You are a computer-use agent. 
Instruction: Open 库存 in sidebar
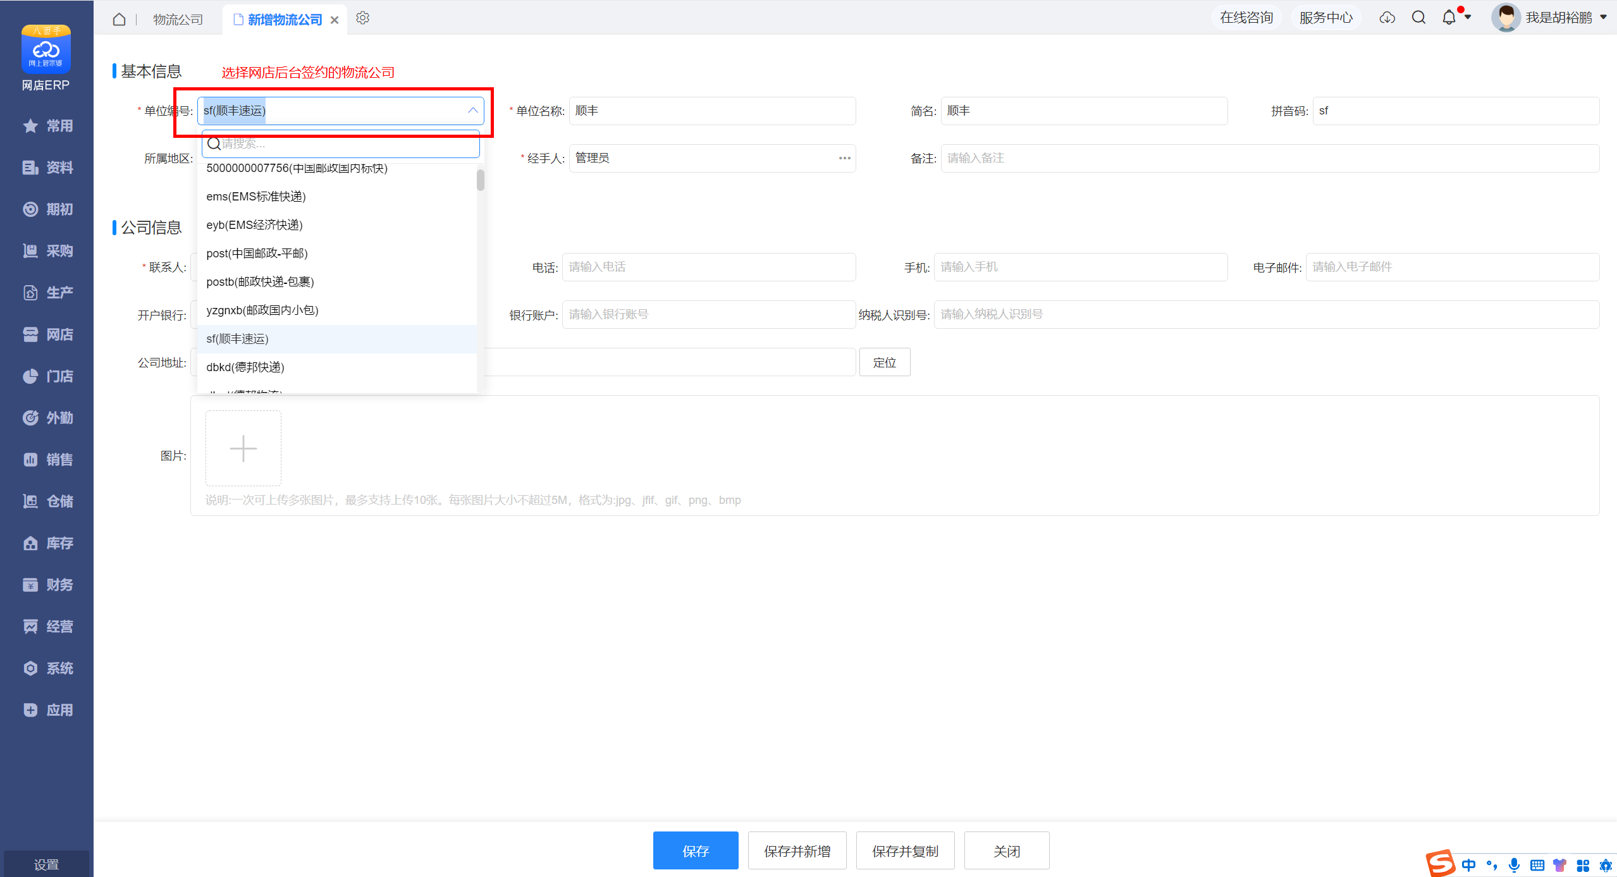click(x=47, y=543)
